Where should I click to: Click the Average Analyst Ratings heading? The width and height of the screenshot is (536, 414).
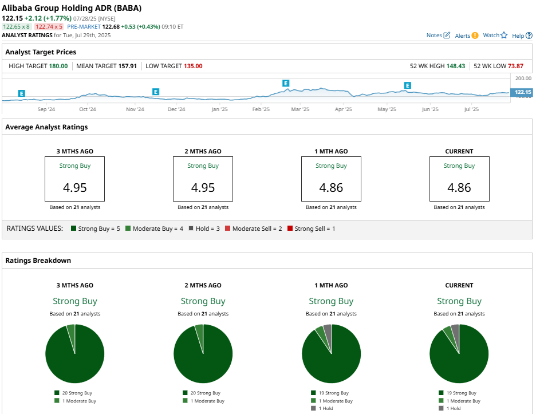click(46, 127)
